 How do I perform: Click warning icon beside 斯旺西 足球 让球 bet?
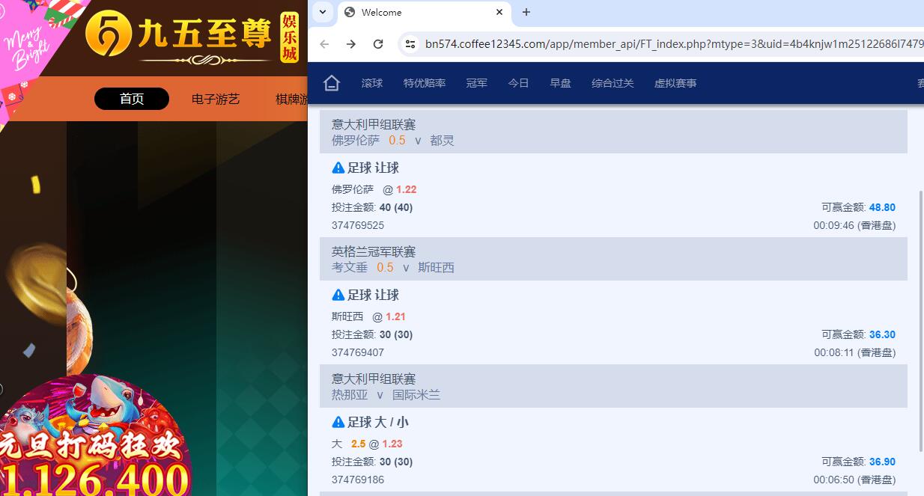coord(338,295)
